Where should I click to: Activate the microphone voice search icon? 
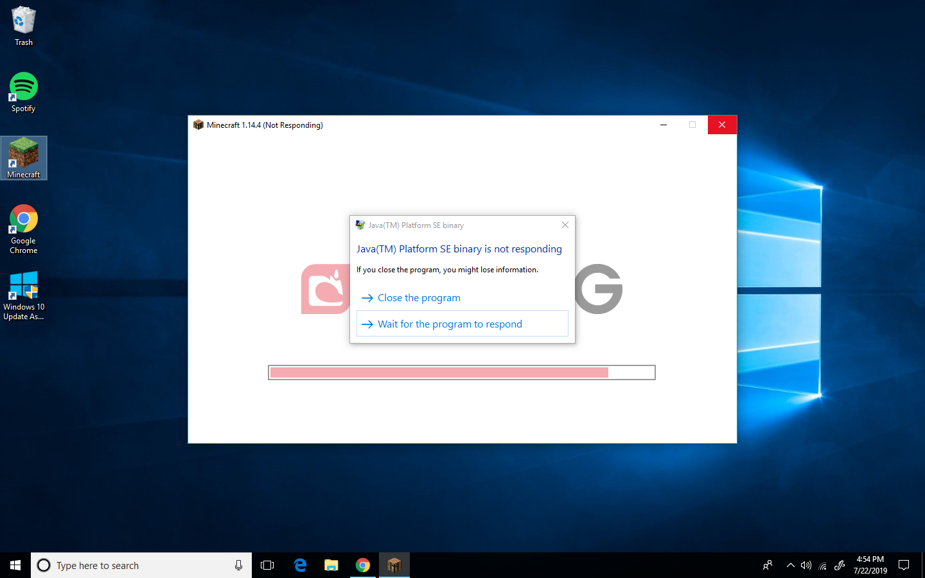(238, 565)
